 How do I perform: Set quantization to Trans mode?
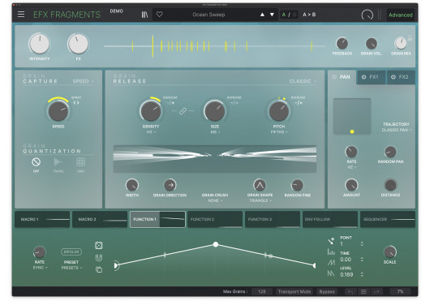click(x=58, y=162)
